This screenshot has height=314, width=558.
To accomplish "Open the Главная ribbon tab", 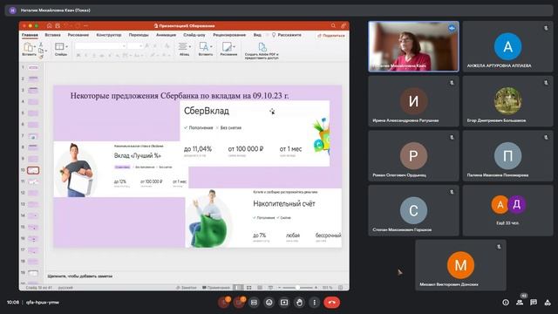I will click(x=30, y=35).
